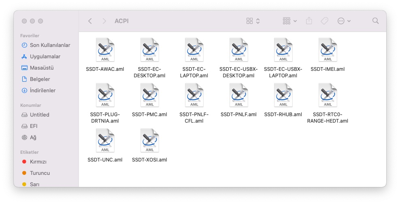Screen dimensions: 400x204
Task: Select the SSDT-PMC.aml file icon
Action: tap(150, 95)
